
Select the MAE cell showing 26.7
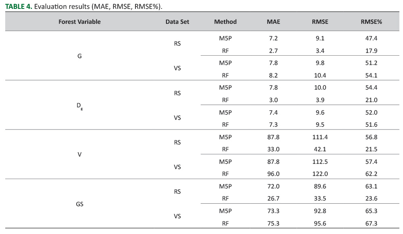click(x=273, y=198)
